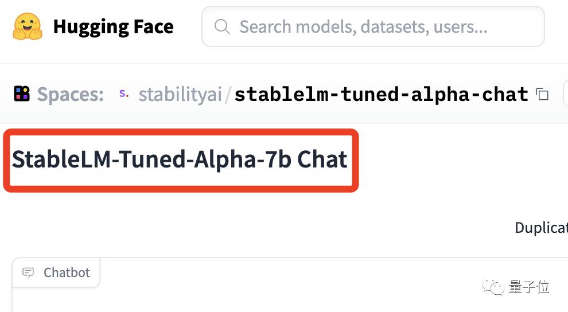Click the WeChat logo in the watermark

tap(493, 287)
